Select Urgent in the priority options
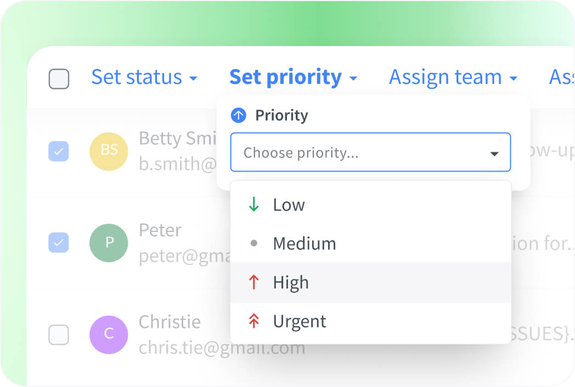The height and width of the screenshot is (387, 575). click(x=300, y=321)
